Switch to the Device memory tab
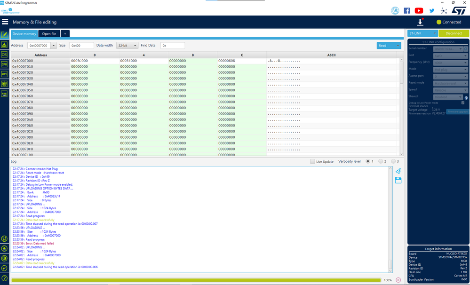Image resolution: width=470 pixels, height=285 pixels. click(x=24, y=34)
